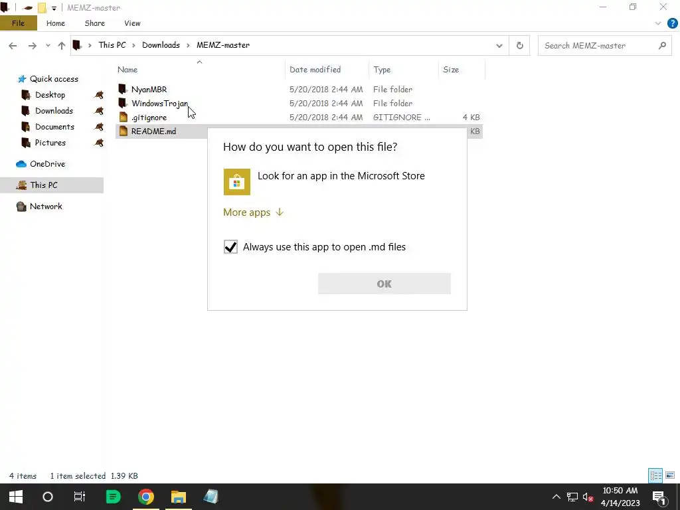Select Network in the sidebar
This screenshot has height=510, width=680.
click(x=46, y=207)
